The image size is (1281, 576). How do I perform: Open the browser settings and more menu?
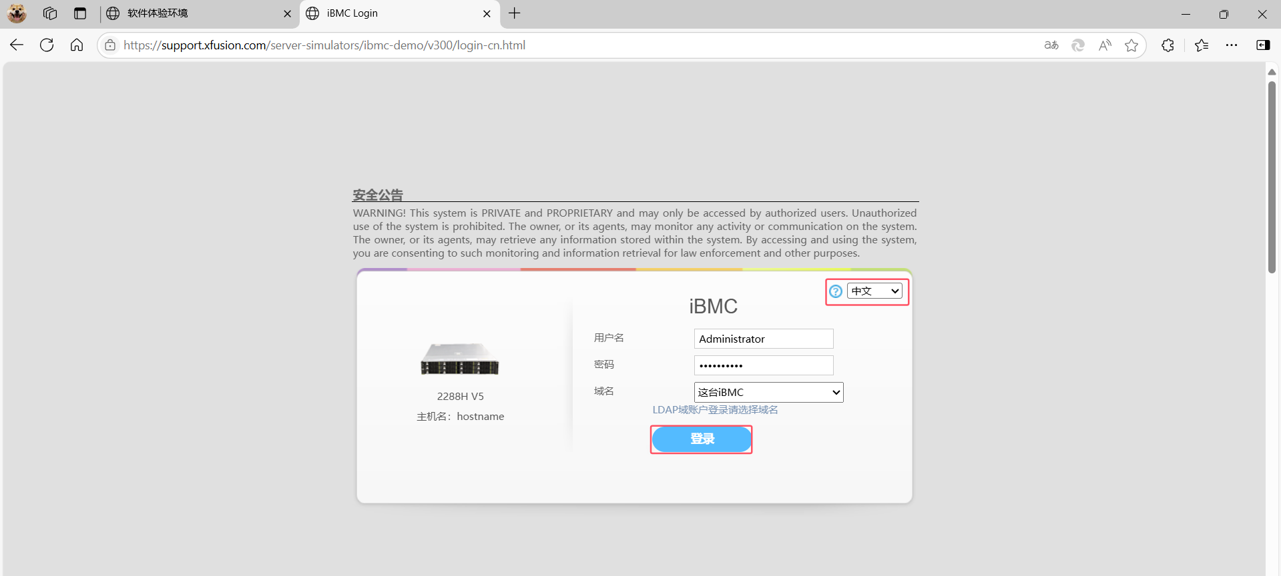coord(1232,45)
